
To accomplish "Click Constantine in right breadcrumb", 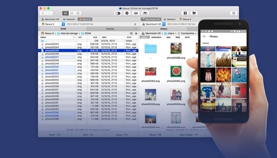I will [186, 33].
